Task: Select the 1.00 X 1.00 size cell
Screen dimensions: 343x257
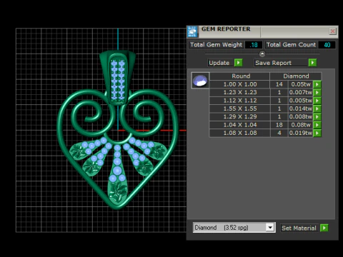Action: [x=240, y=84]
